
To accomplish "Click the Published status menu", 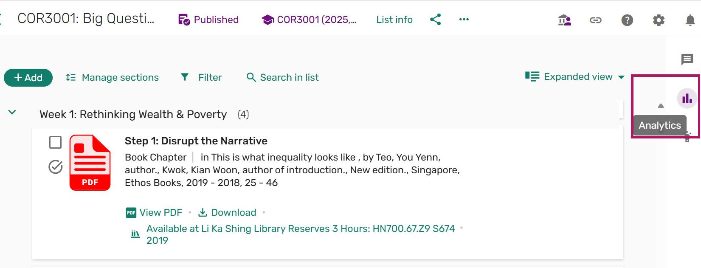I will [x=208, y=20].
